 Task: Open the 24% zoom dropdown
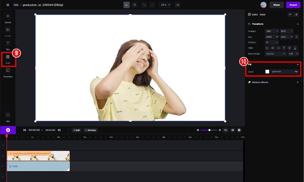[165, 5]
